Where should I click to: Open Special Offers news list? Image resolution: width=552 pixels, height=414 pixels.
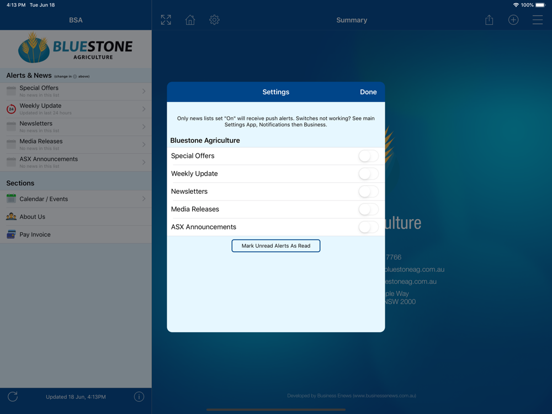(76, 91)
